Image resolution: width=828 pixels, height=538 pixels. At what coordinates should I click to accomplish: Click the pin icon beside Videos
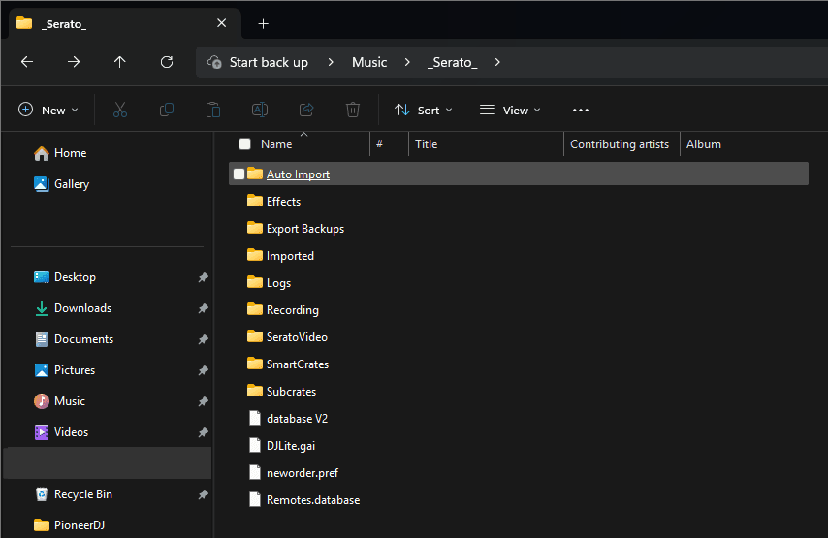pyautogui.click(x=203, y=432)
